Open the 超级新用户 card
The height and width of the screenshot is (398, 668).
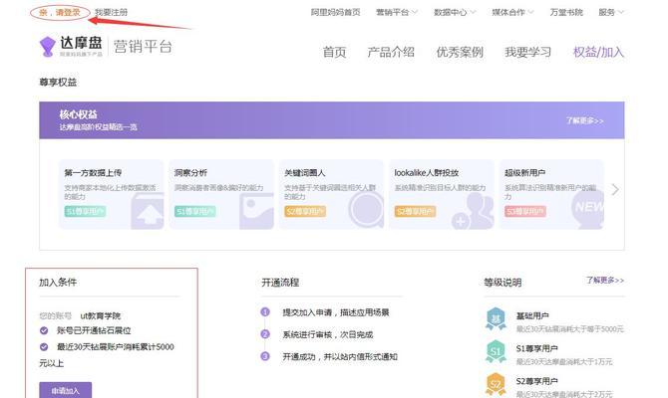551,194
